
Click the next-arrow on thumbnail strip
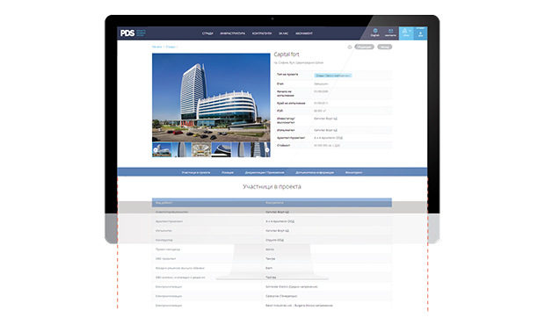point(267,150)
